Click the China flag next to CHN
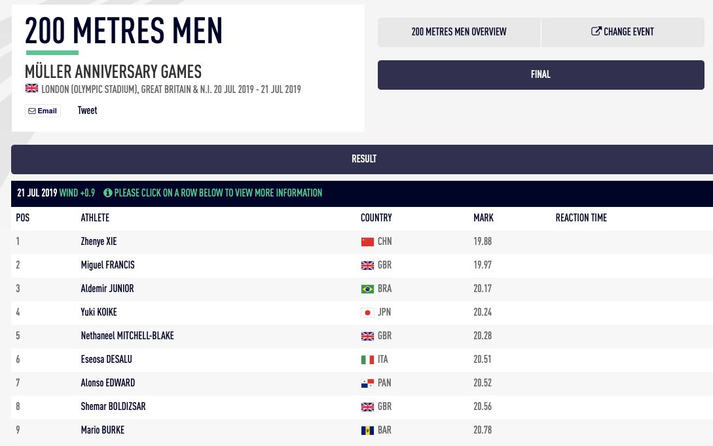 pyautogui.click(x=367, y=242)
